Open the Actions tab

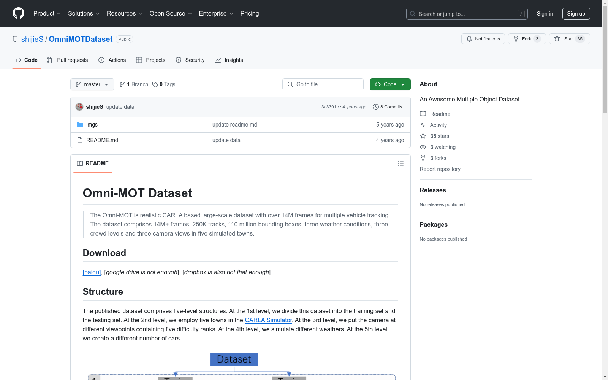click(112, 60)
